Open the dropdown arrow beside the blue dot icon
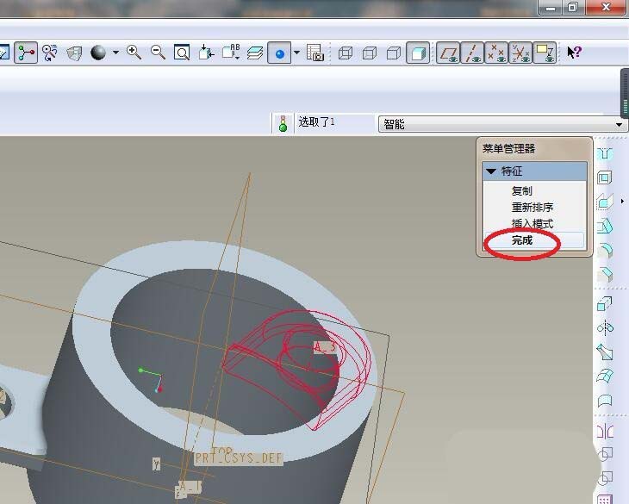The height and width of the screenshot is (504, 629). [297, 53]
